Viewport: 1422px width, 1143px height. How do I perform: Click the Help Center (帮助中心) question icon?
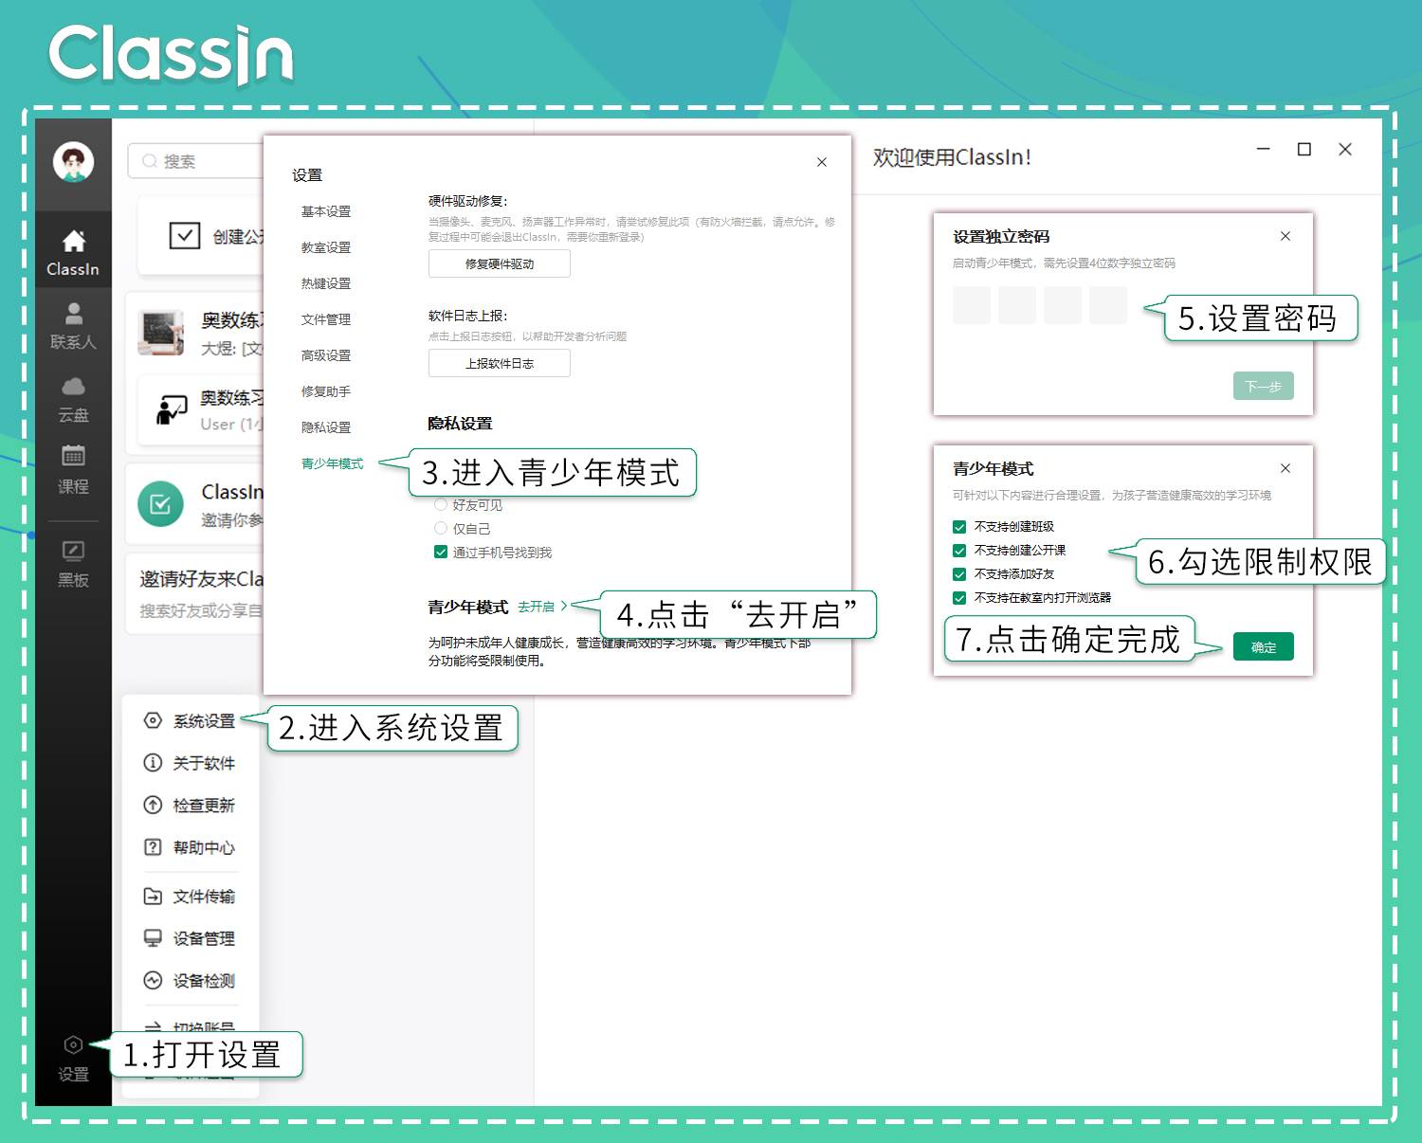click(x=153, y=847)
